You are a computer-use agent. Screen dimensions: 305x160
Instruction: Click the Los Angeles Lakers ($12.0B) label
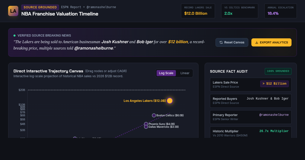145,101
